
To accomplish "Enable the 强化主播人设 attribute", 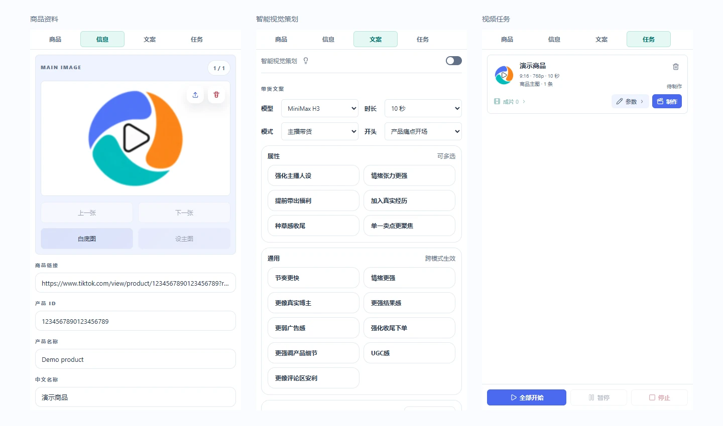I will click(313, 175).
